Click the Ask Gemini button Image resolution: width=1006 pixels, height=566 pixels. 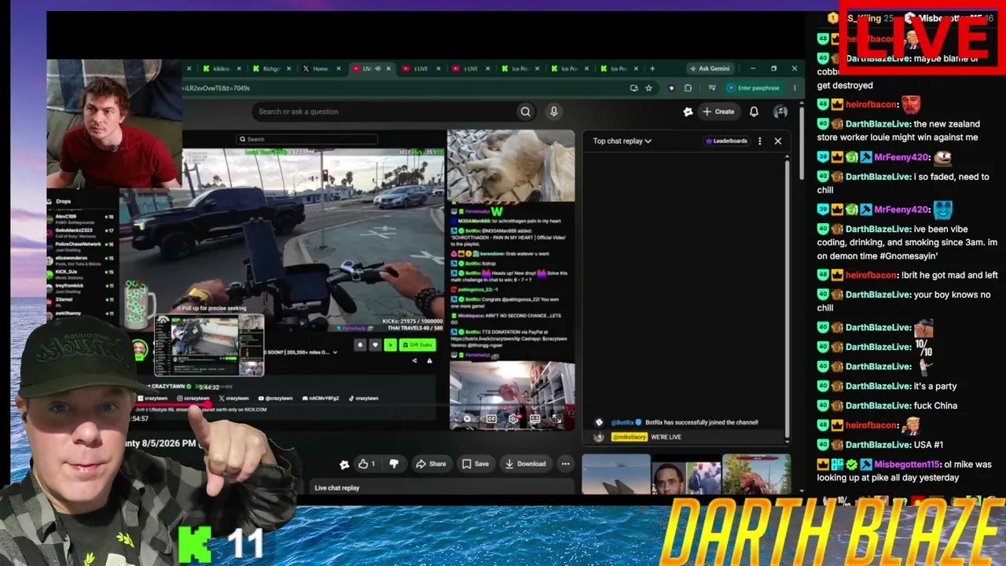click(x=710, y=68)
